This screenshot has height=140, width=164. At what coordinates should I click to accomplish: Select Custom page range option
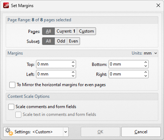tap(86, 31)
